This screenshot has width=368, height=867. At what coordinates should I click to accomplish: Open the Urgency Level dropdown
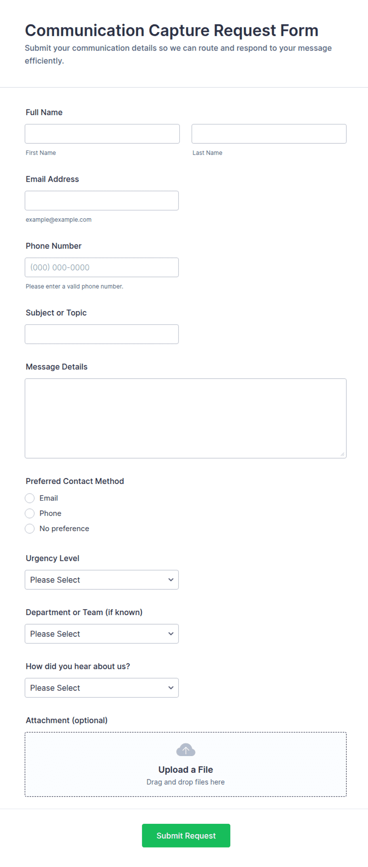pyautogui.click(x=102, y=580)
